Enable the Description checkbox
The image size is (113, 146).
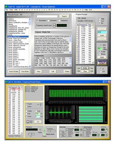point(37,20)
